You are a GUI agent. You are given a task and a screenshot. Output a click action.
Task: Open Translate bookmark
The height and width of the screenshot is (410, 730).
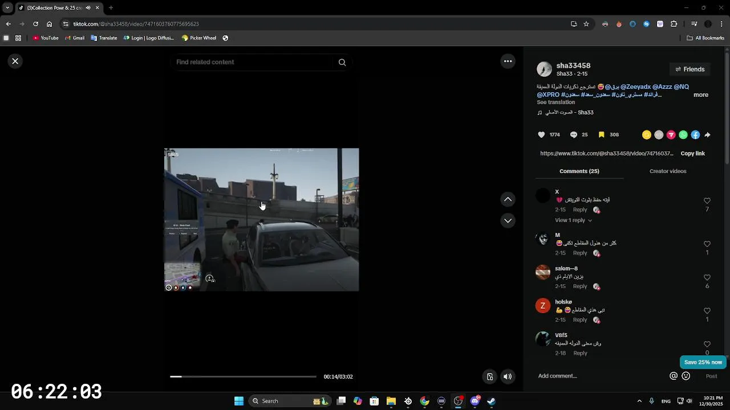104,38
